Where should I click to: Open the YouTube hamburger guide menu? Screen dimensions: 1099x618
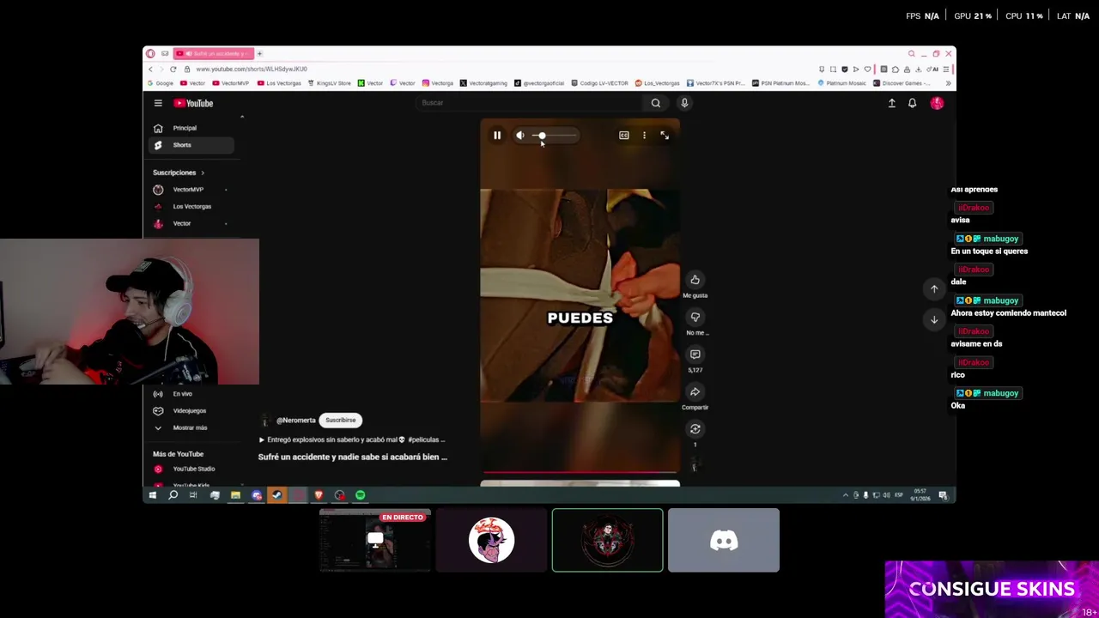158,103
